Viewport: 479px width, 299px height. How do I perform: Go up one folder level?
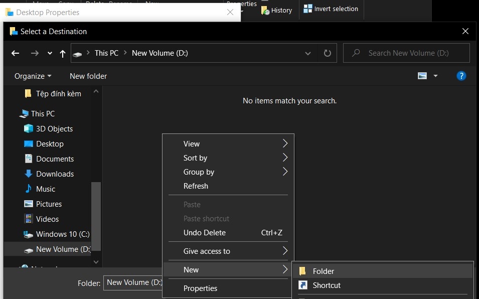point(63,54)
